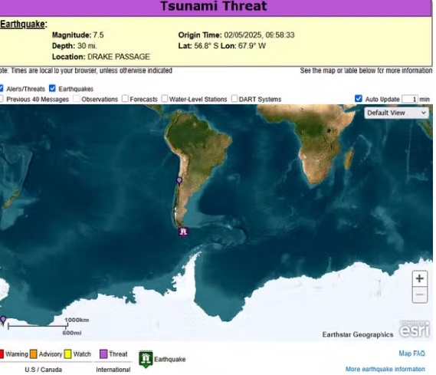
Task: Open More earthquake information link
Action: click(x=385, y=369)
